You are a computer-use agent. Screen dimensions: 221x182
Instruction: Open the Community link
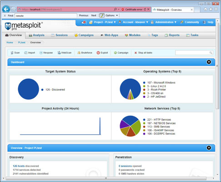[x=190, y=22]
